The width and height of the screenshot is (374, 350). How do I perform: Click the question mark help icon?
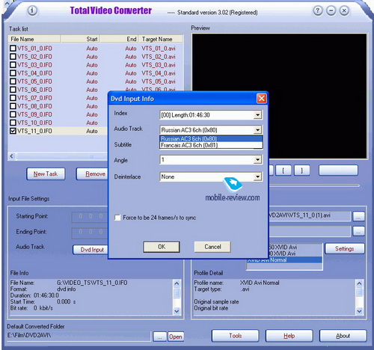coord(318,10)
